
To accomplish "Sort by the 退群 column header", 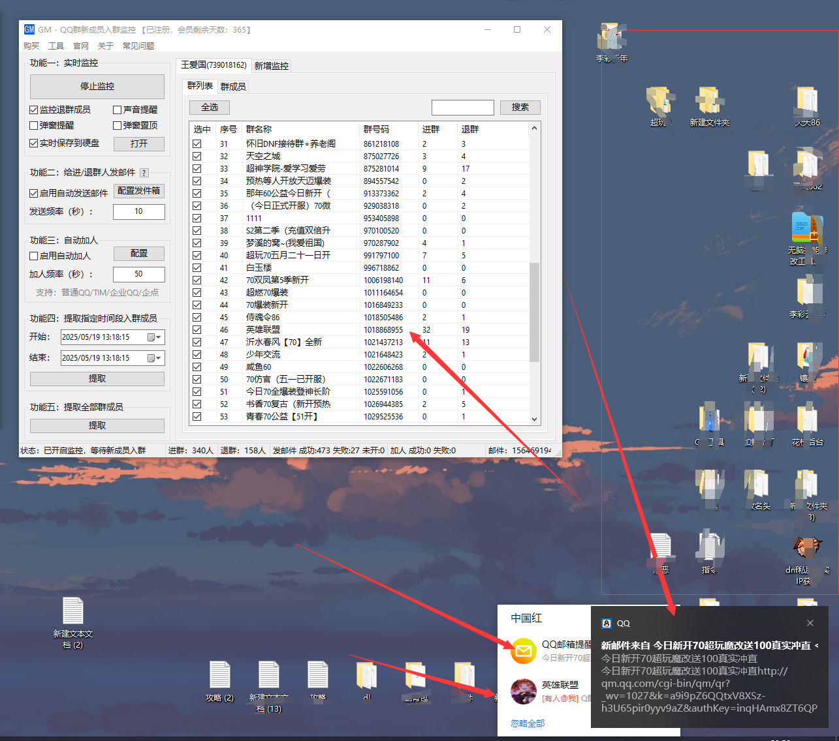I will click(492, 129).
